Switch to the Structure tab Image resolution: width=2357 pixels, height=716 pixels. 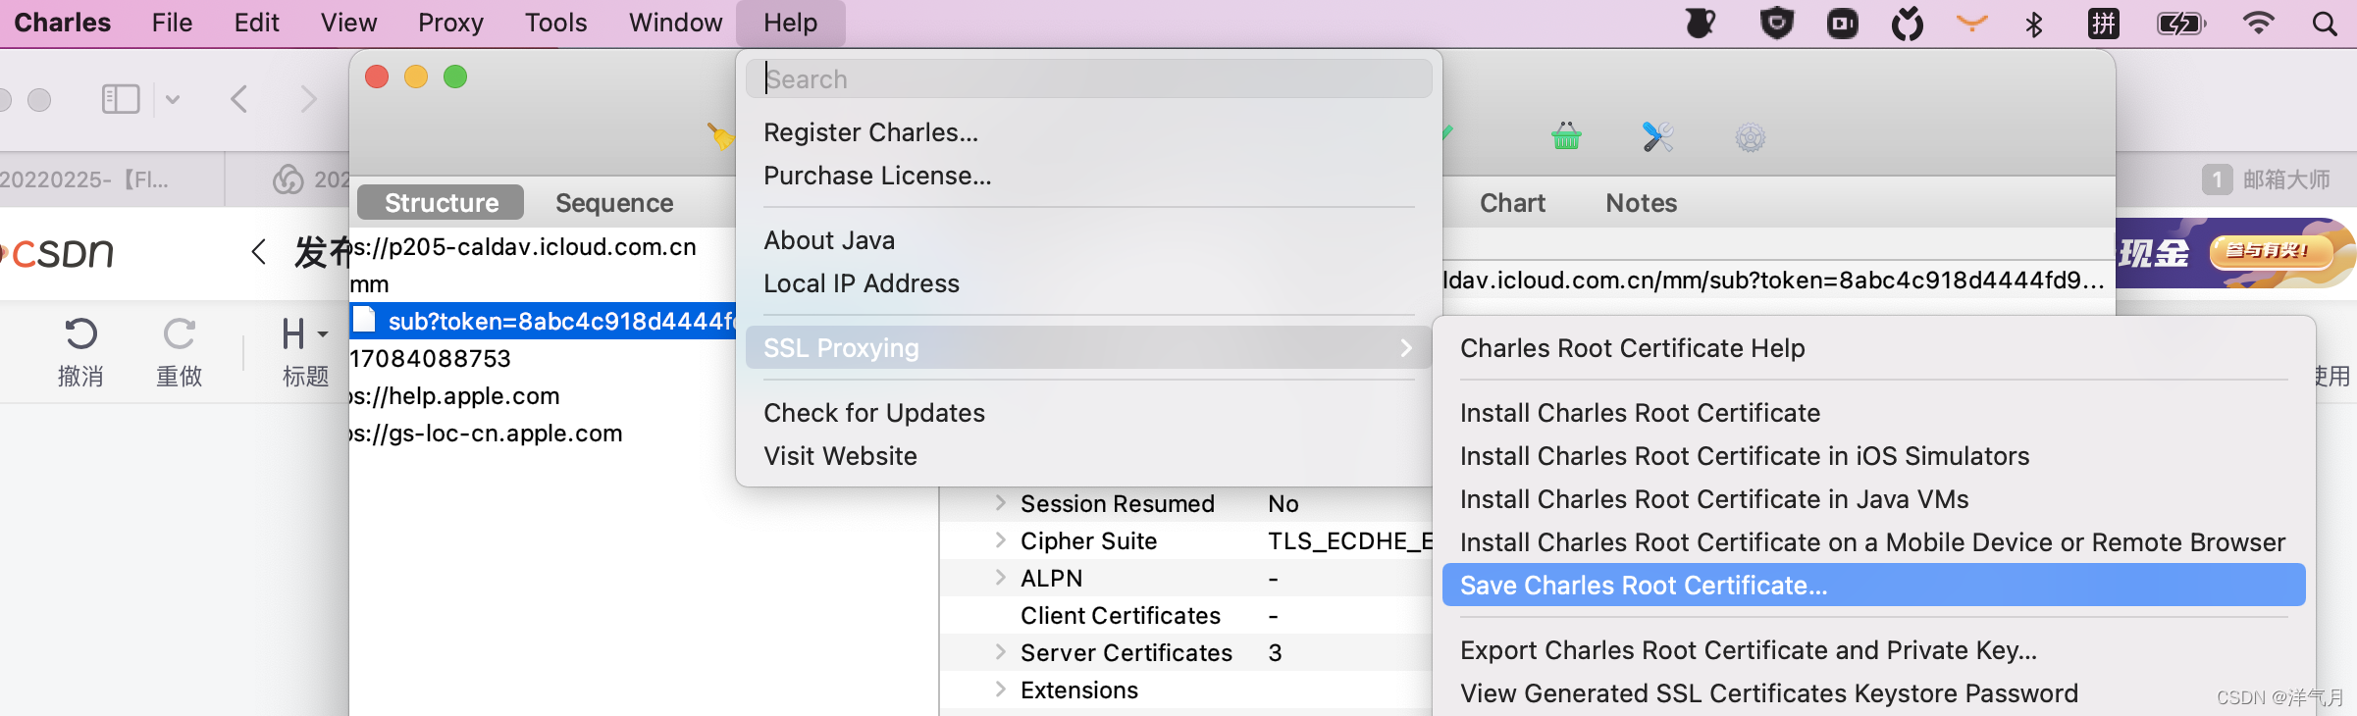pyautogui.click(x=441, y=203)
